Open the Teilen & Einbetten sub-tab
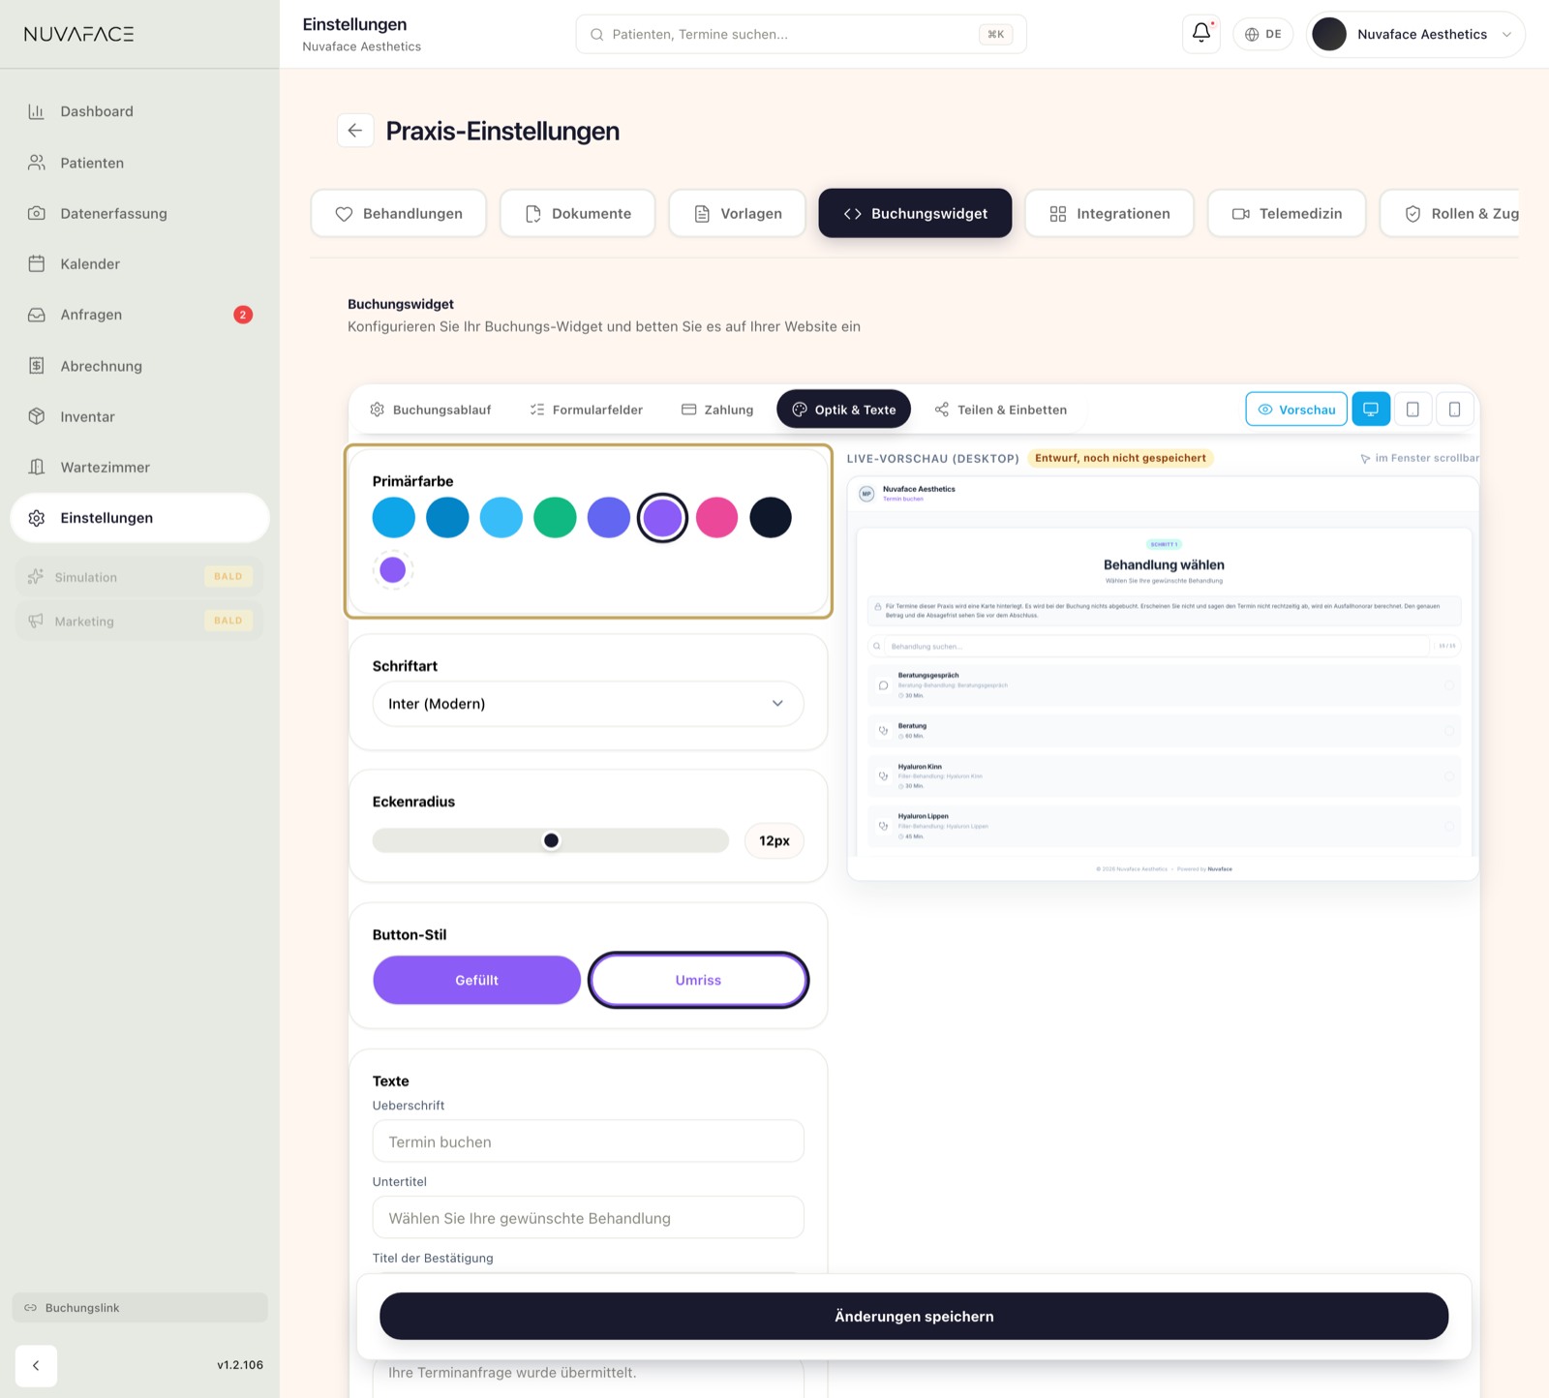Screen dimensions: 1549x1398 click(1000, 410)
